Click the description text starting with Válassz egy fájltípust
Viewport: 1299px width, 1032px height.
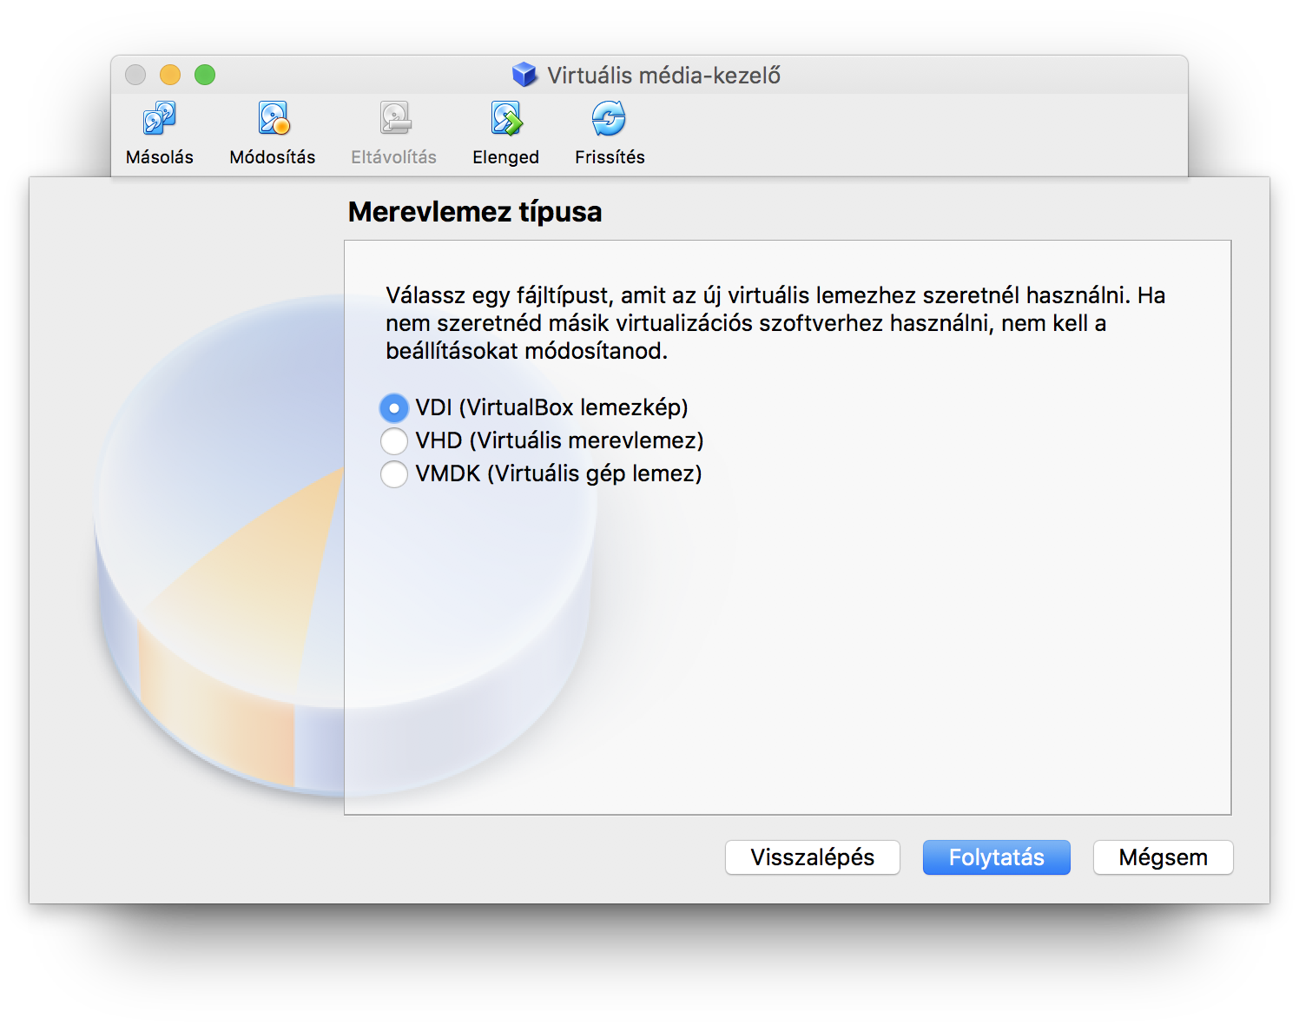775,323
